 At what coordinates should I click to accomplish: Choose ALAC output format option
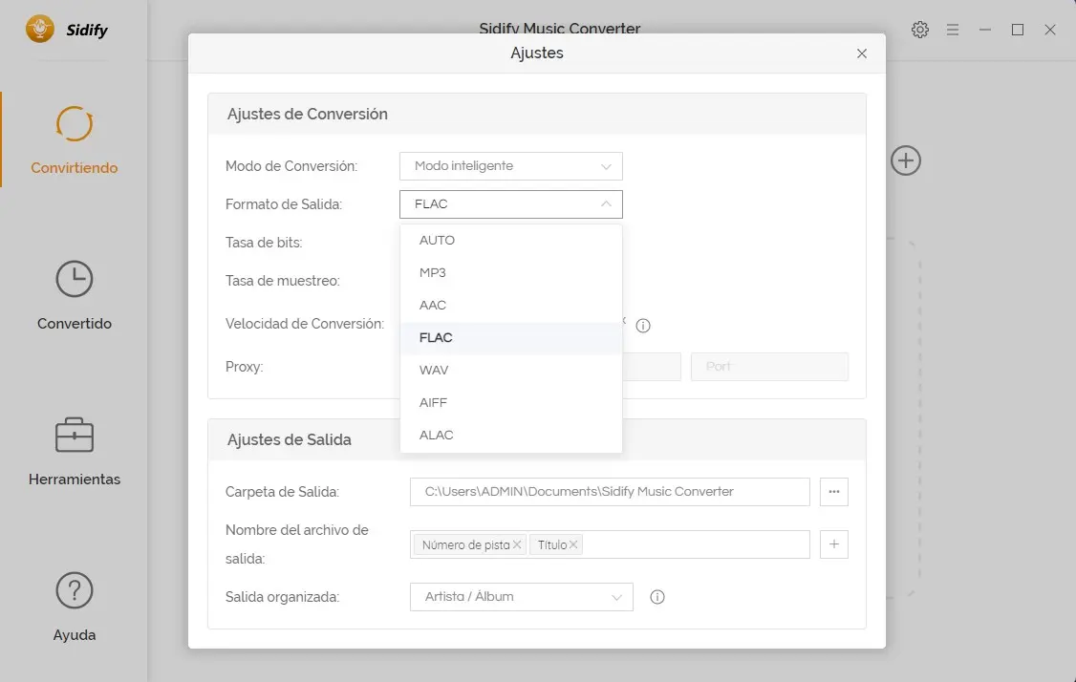436,436
